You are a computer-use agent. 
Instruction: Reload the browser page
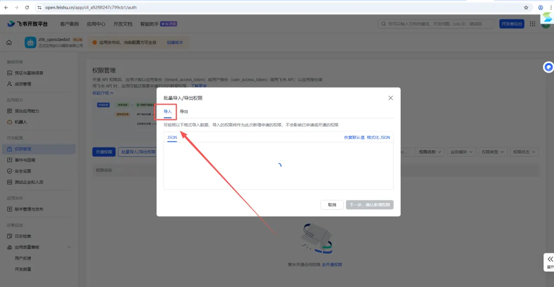click(27, 7)
